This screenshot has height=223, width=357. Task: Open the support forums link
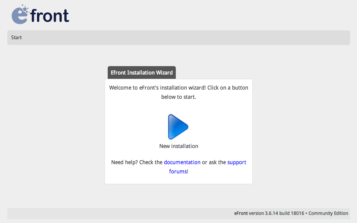pos(207,167)
